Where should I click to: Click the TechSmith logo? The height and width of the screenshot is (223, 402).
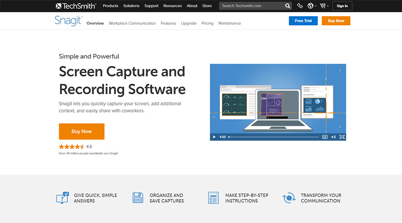click(76, 6)
